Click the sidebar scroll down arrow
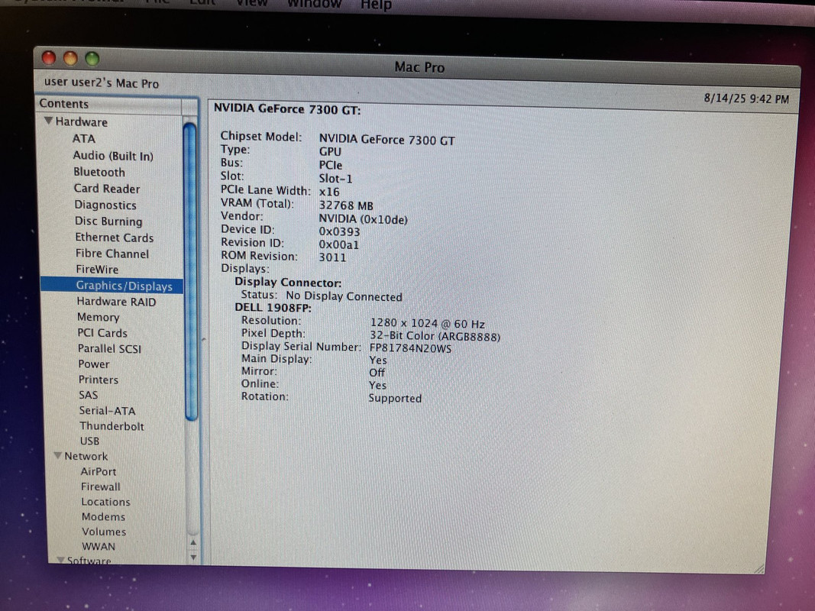 click(192, 558)
